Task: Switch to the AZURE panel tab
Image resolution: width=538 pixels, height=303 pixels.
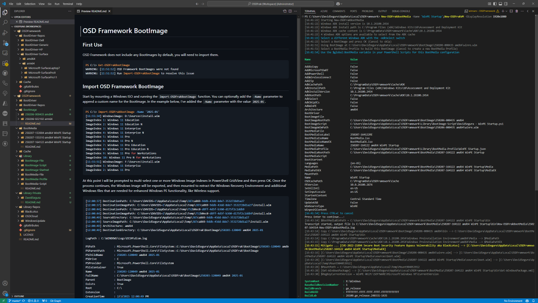Action: [x=324, y=11]
